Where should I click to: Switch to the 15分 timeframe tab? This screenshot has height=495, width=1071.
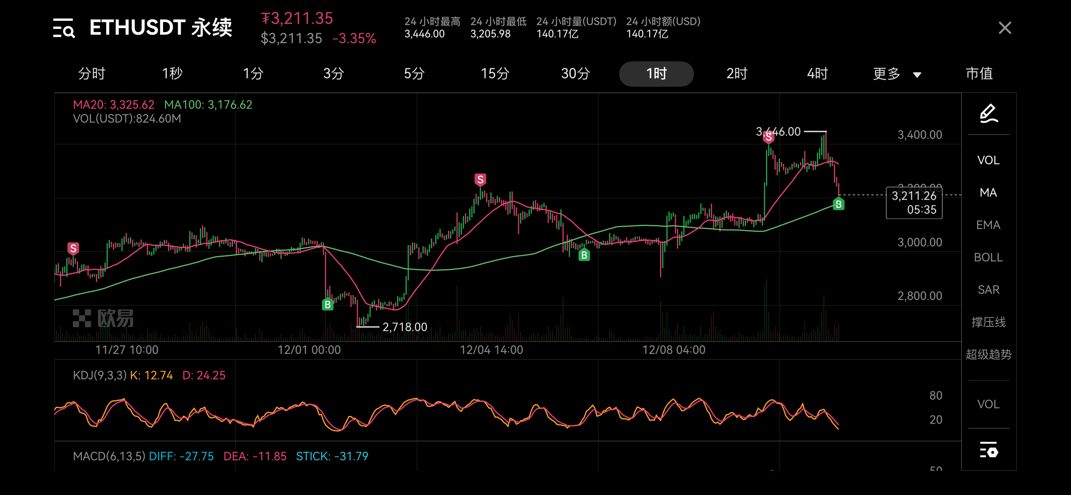pyautogui.click(x=495, y=74)
